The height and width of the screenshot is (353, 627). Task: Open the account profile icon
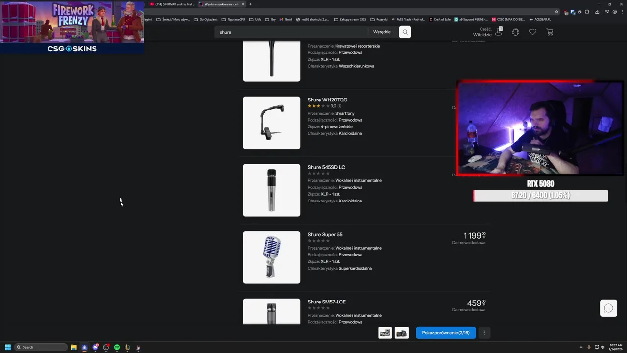coord(499,32)
